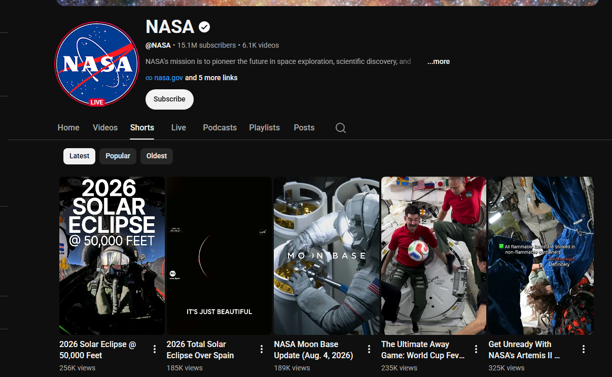Open title 'Get Unready With NASA's Artemis II'
The image size is (612, 377).
tap(524, 350)
